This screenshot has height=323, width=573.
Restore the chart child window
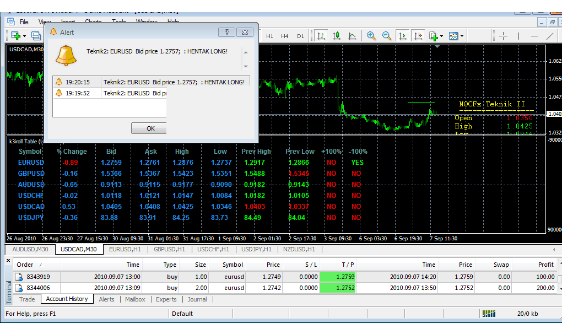[x=552, y=22]
